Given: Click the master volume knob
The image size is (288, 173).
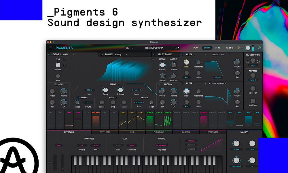Looking at the screenshot, I should click(x=248, y=48).
